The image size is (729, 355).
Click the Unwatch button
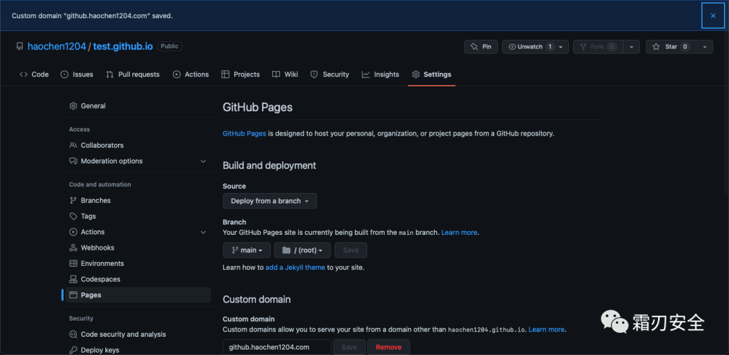tap(535, 47)
